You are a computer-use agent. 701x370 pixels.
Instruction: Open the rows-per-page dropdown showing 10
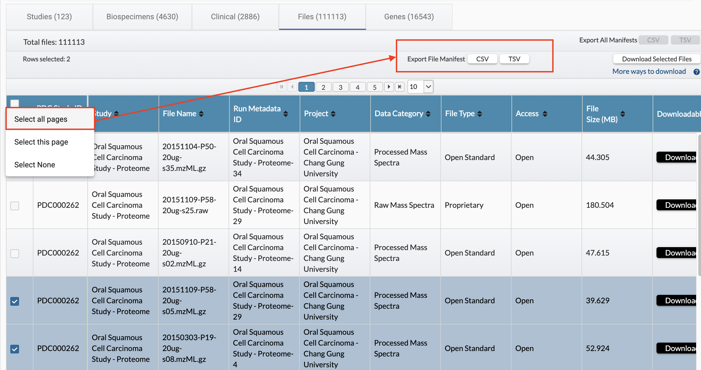pyautogui.click(x=428, y=87)
